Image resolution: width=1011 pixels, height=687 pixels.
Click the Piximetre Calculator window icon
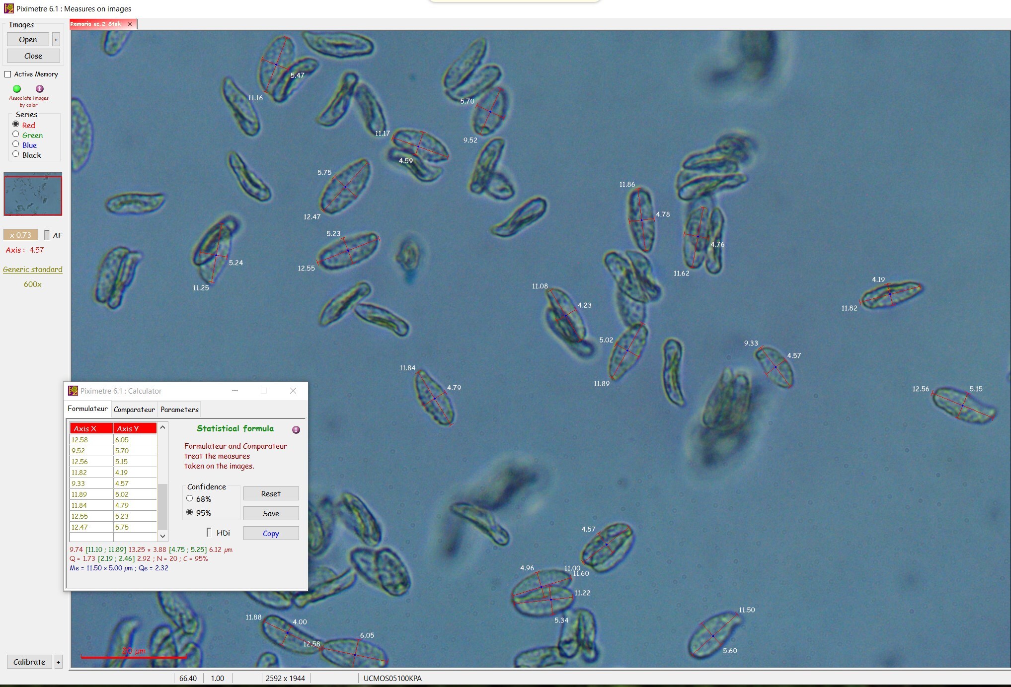pos(73,391)
